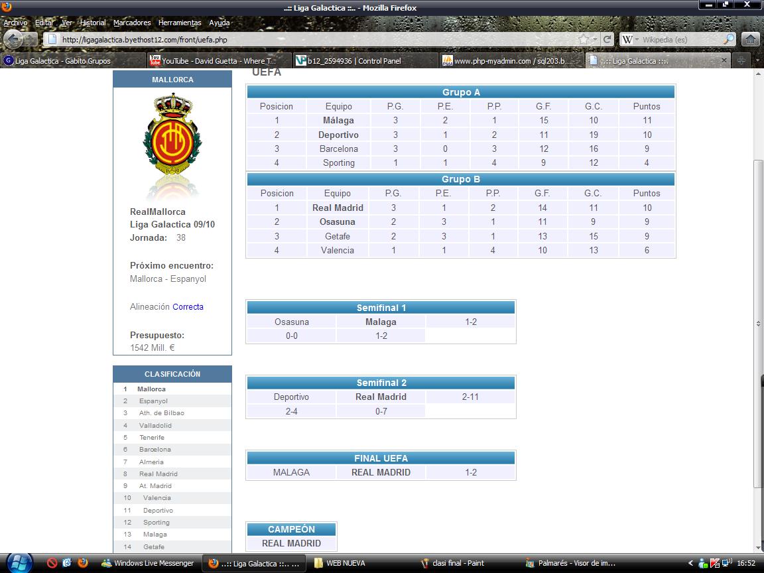The image size is (764, 573).
Task: Click the 2-11 aggregate score cell
Action: [x=470, y=397]
